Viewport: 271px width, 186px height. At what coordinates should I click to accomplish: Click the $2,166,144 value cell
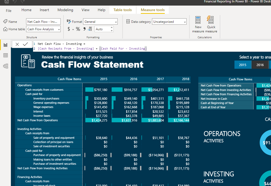[181, 120]
